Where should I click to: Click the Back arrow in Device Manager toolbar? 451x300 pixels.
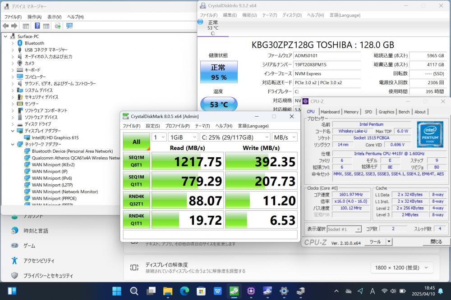point(5,26)
